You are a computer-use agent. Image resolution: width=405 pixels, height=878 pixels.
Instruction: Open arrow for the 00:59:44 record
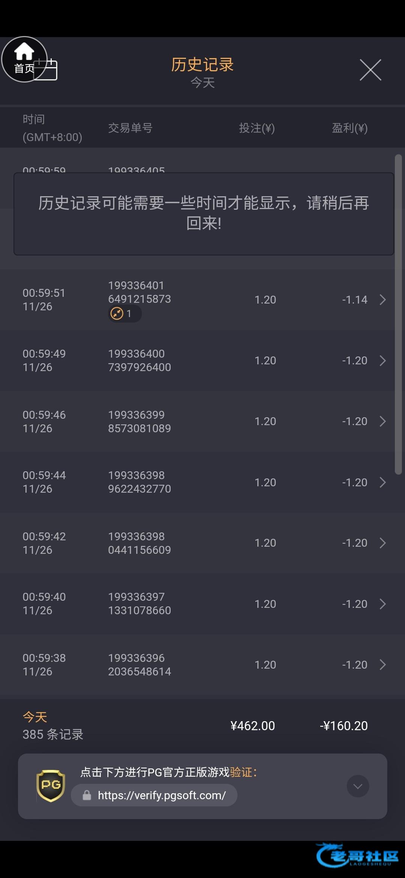coord(382,482)
